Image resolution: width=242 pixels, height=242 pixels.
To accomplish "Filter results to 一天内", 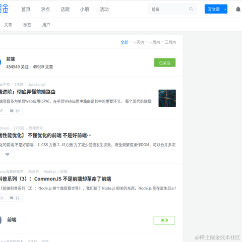I will (x=138, y=42).
